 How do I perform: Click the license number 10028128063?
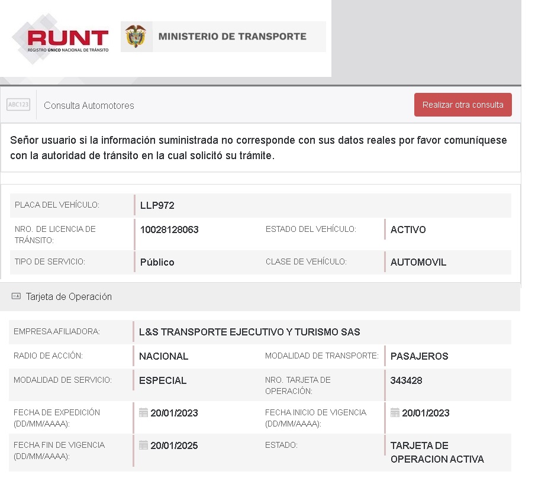(169, 230)
